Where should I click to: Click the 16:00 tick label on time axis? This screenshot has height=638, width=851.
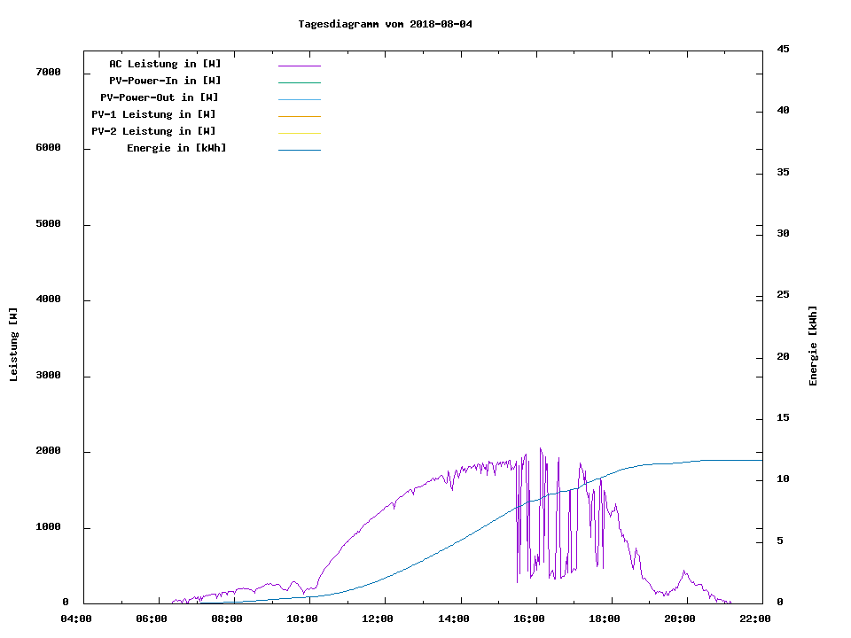tap(529, 619)
